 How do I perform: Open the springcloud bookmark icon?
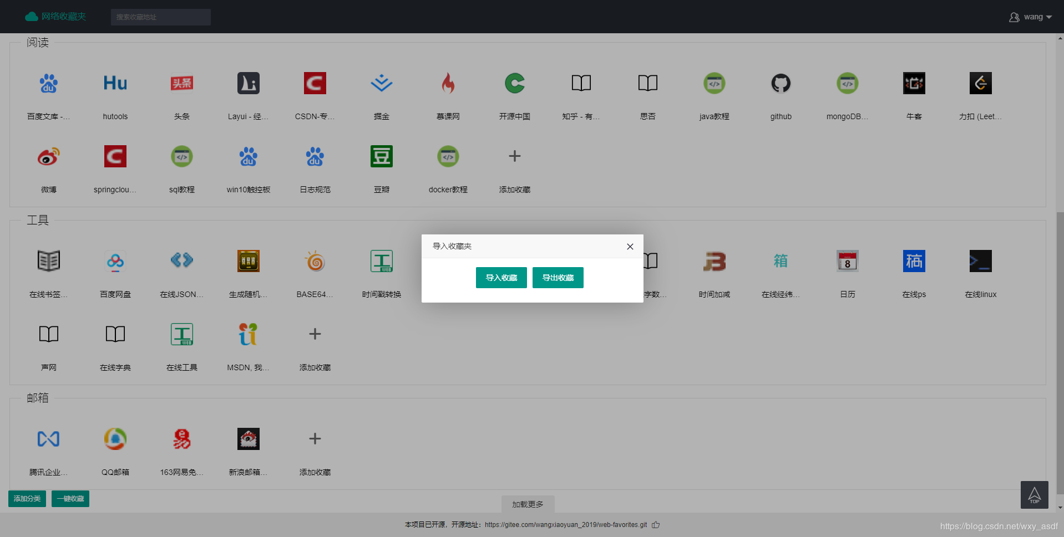[115, 156]
